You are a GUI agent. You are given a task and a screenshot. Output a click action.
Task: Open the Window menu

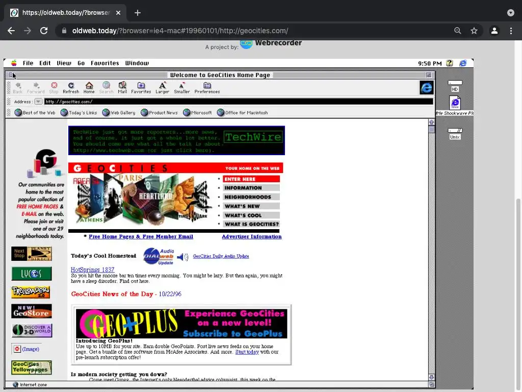pyautogui.click(x=137, y=63)
